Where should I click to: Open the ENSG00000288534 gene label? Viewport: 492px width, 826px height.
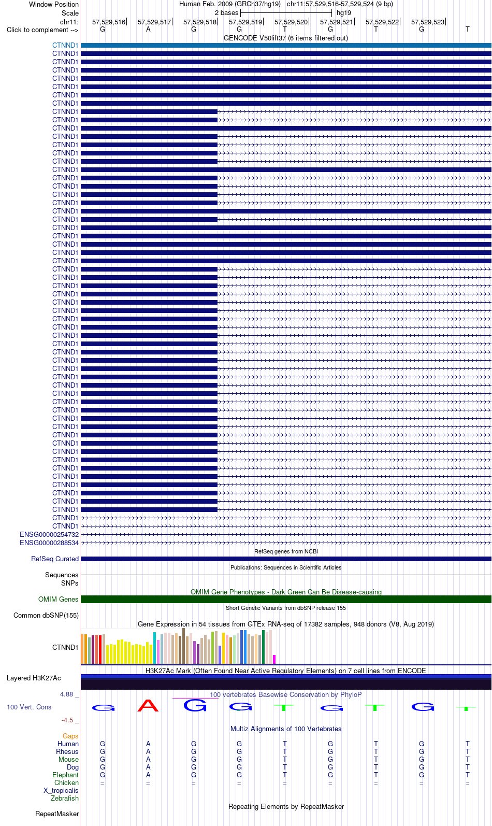point(49,543)
